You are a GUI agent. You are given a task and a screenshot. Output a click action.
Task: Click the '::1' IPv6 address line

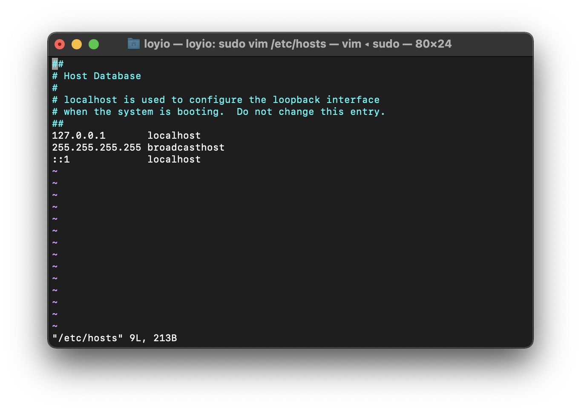tap(61, 160)
